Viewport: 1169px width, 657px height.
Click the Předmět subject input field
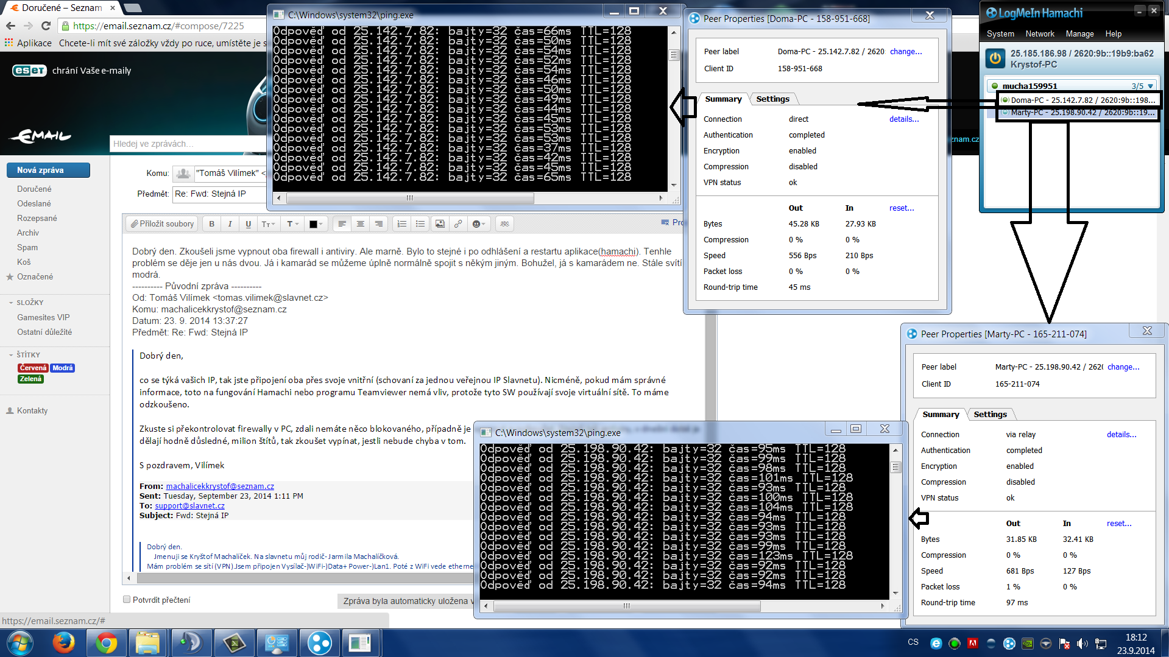[219, 194]
